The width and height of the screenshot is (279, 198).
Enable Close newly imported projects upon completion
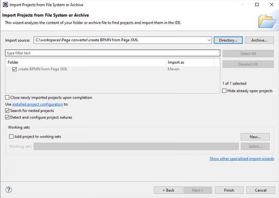click(7, 98)
